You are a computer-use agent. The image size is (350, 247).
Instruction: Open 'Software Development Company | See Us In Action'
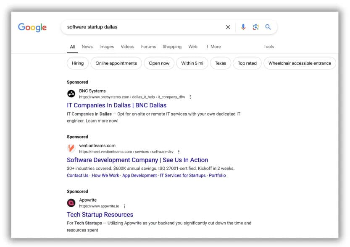(137, 160)
